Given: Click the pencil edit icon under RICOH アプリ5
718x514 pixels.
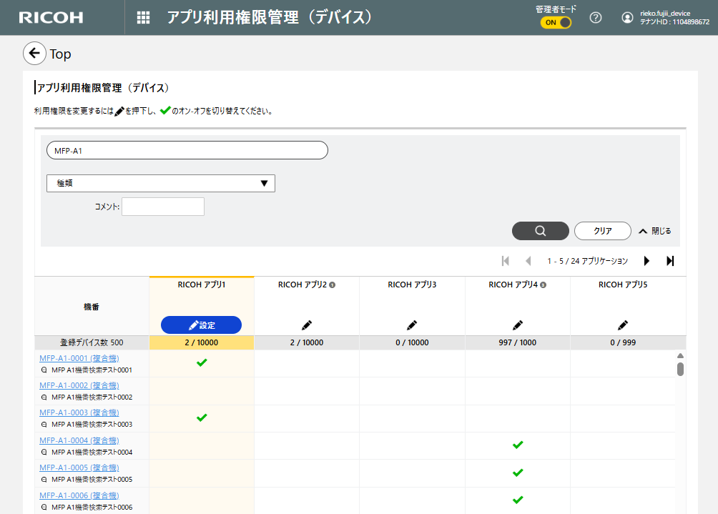Looking at the screenshot, I should point(623,325).
